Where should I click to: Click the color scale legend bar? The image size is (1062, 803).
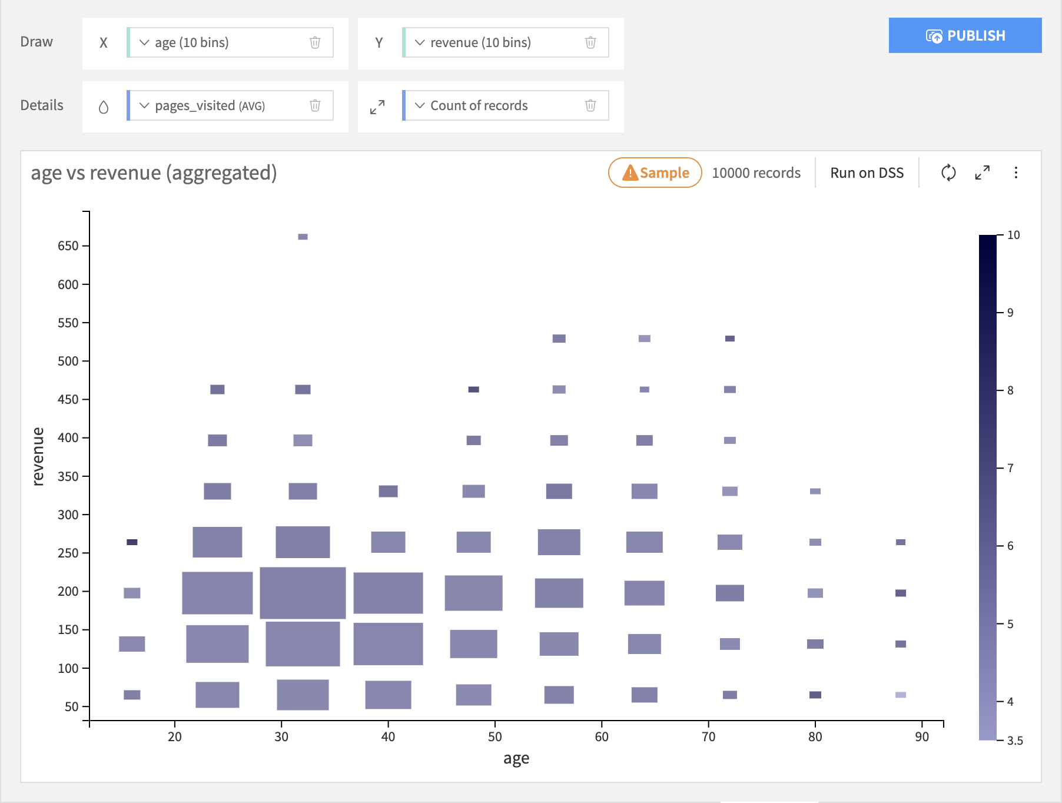tap(987, 487)
